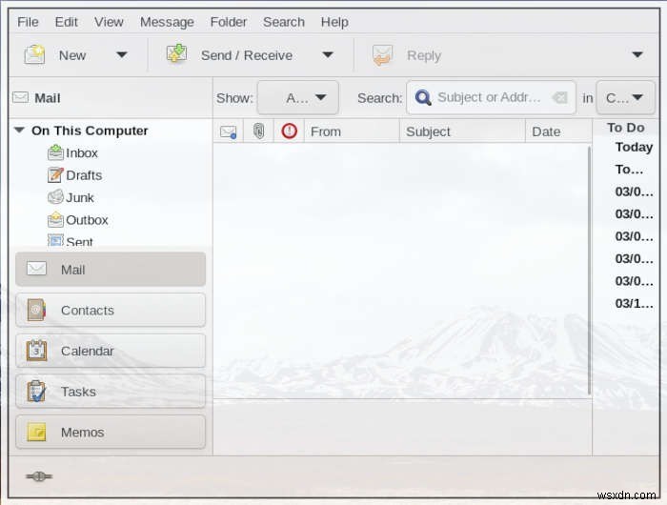
Task: Click the 03/1… date in To Do
Action: click(634, 303)
